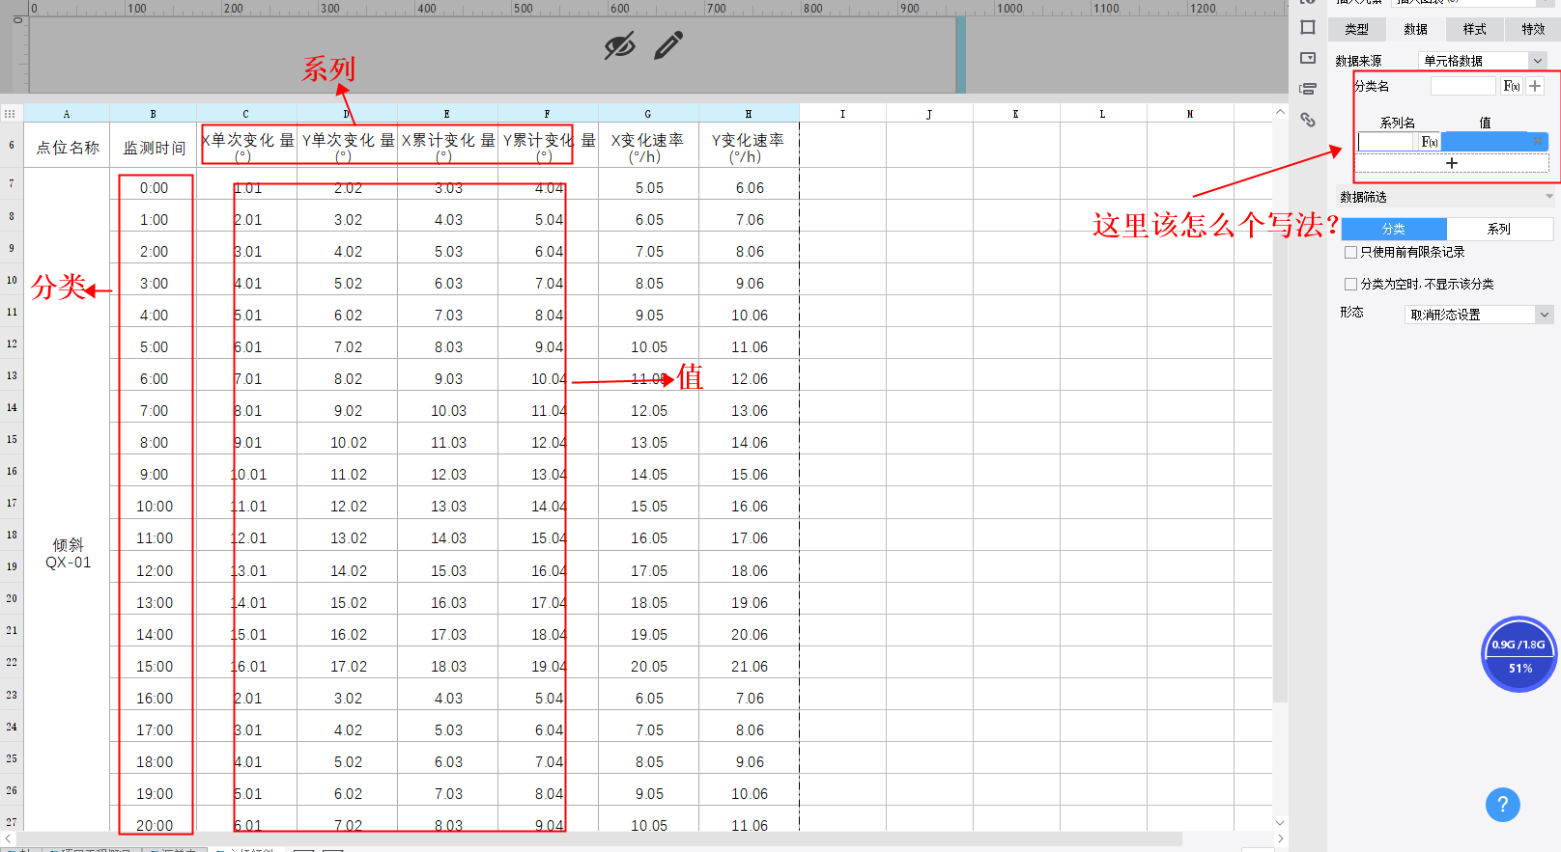The image size is (1561, 852).
Task: Open formula editor beside the 分类名 field
Action: (1512, 86)
